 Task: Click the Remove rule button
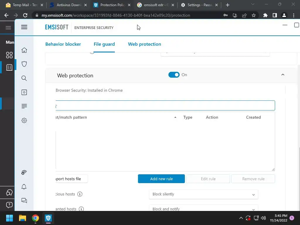(x=253, y=179)
